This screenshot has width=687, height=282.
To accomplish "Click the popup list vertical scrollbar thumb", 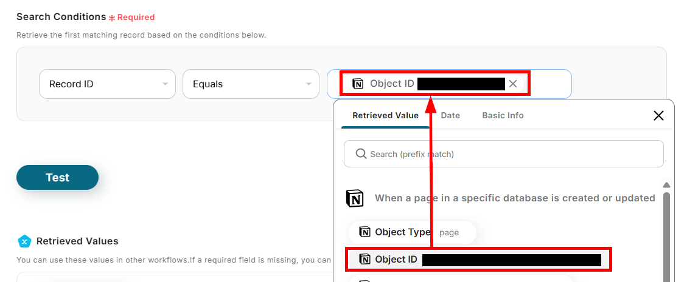I will pos(666,236).
